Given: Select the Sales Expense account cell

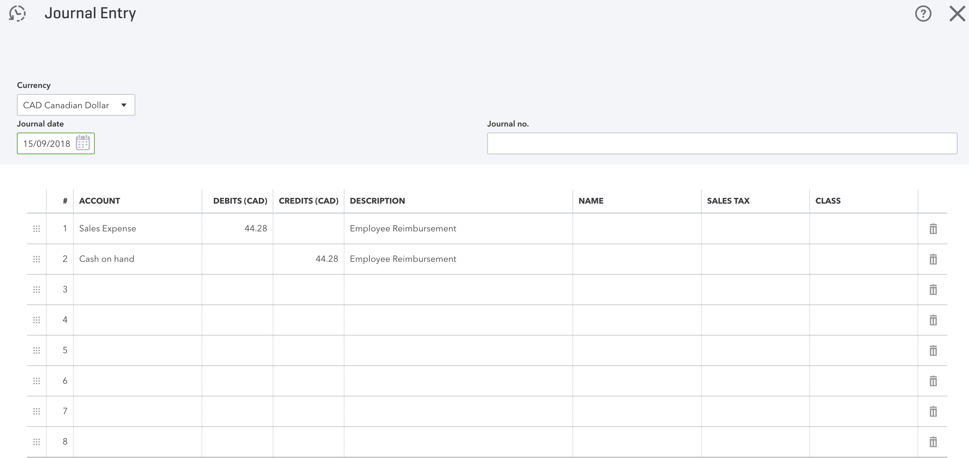Looking at the screenshot, I should pos(137,229).
